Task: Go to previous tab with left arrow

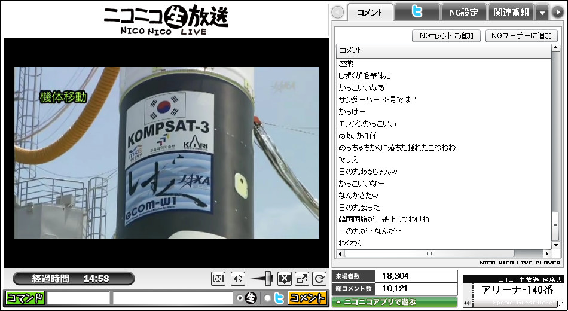Action: (338, 13)
